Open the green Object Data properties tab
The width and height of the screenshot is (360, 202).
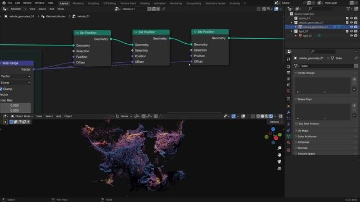(289, 136)
